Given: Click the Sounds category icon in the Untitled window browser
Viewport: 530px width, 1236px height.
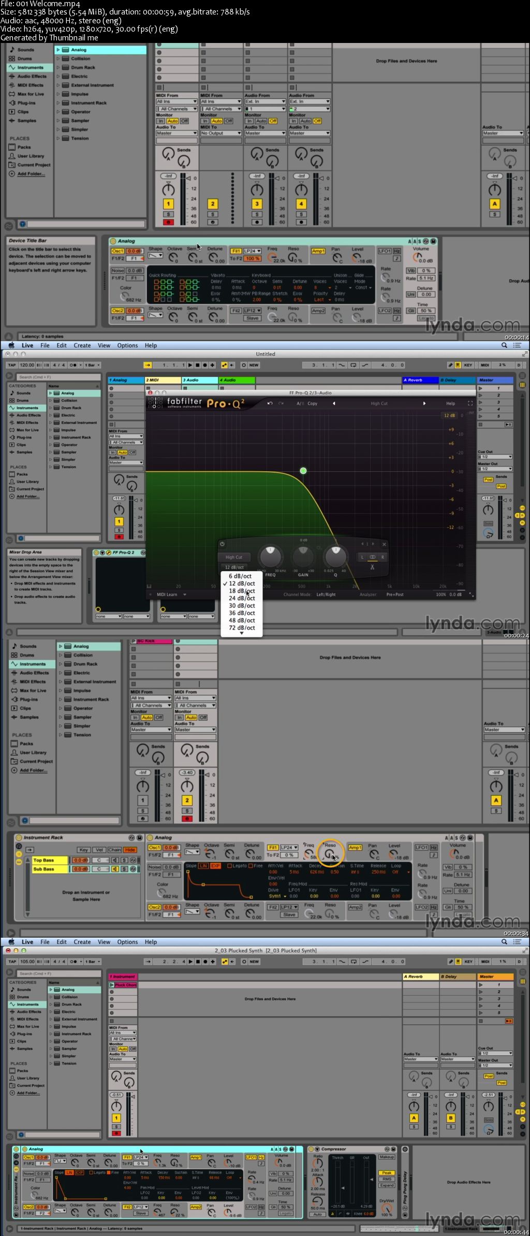Looking at the screenshot, I should (x=12, y=393).
